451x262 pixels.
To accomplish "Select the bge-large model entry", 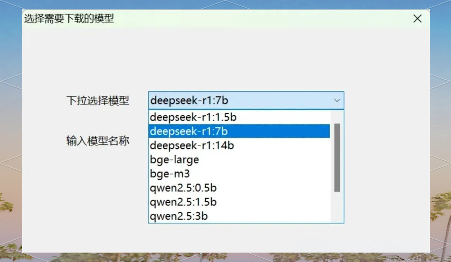I will point(239,159).
